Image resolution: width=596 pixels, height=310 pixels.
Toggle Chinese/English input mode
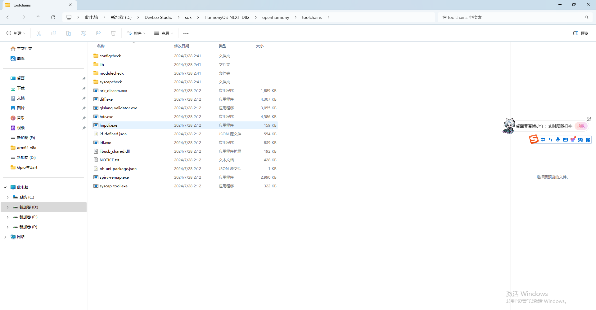543,139
